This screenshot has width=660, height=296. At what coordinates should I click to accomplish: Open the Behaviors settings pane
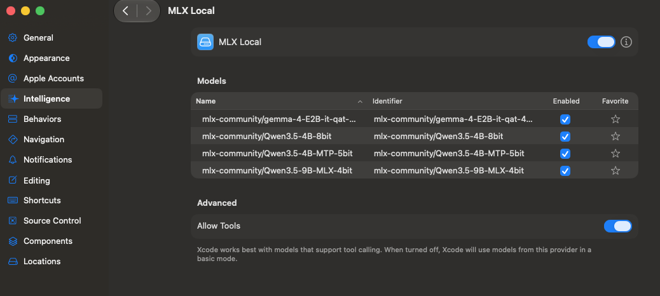click(52, 119)
